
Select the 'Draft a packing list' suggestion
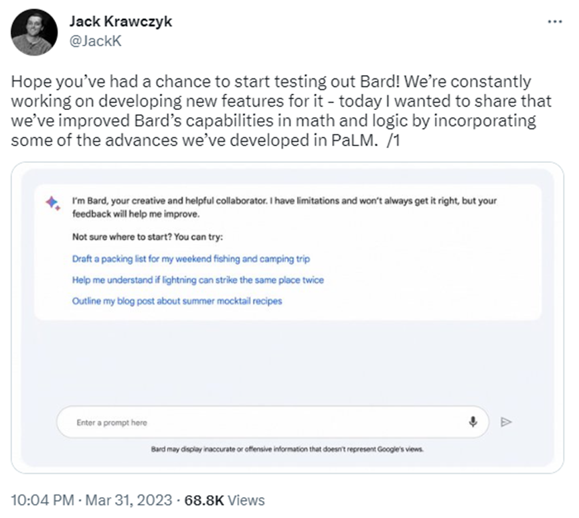pyautogui.click(x=191, y=259)
